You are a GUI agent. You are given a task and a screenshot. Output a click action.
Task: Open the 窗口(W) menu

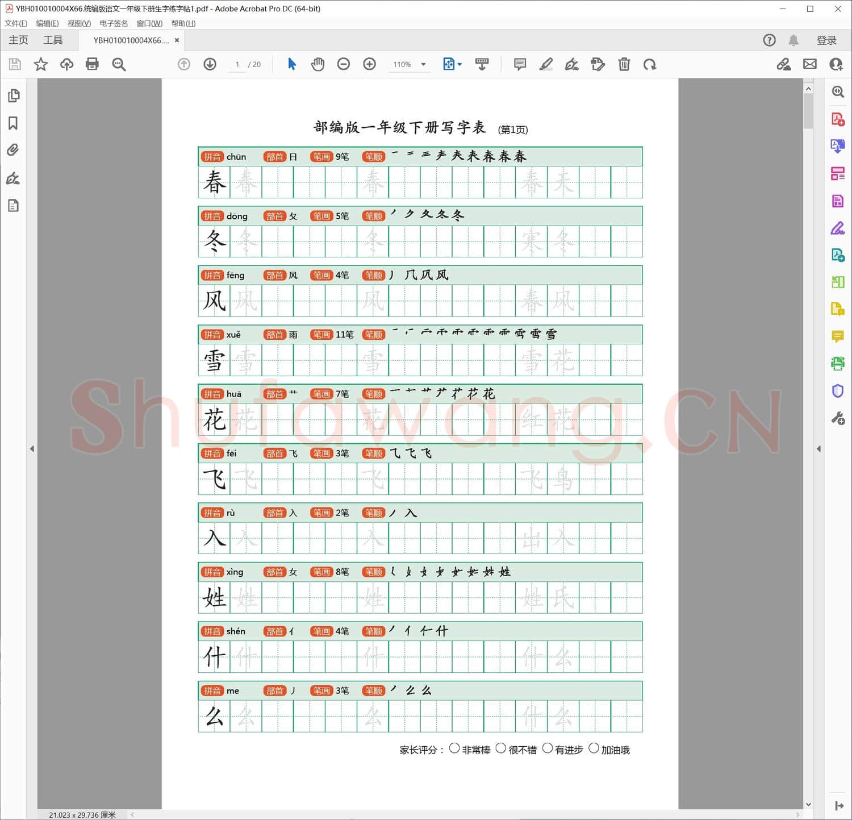pyautogui.click(x=149, y=23)
